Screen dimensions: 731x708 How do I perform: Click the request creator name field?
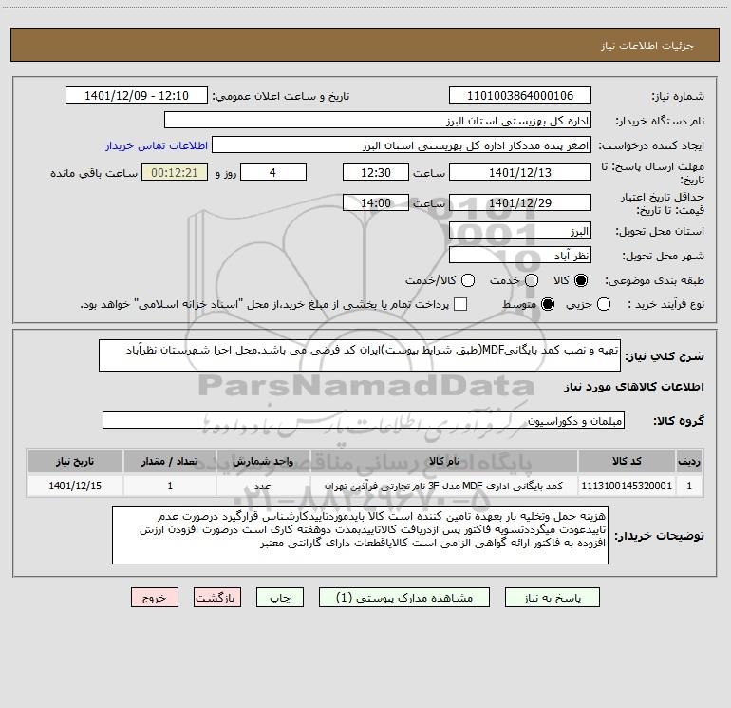(x=402, y=144)
